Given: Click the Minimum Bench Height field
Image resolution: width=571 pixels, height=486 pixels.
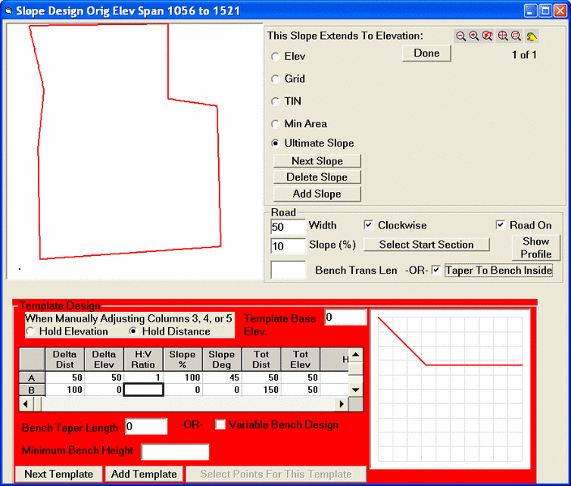Looking at the screenshot, I should point(175,452).
